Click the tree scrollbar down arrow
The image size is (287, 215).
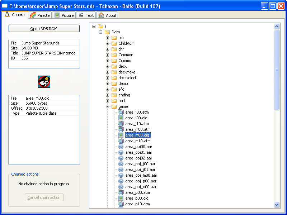point(277,205)
